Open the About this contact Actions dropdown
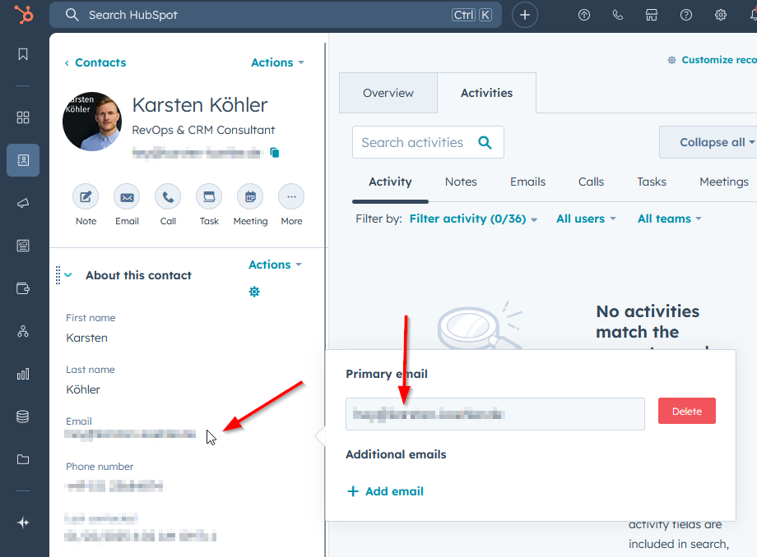 pyautogui.click(x=275, y=265)
